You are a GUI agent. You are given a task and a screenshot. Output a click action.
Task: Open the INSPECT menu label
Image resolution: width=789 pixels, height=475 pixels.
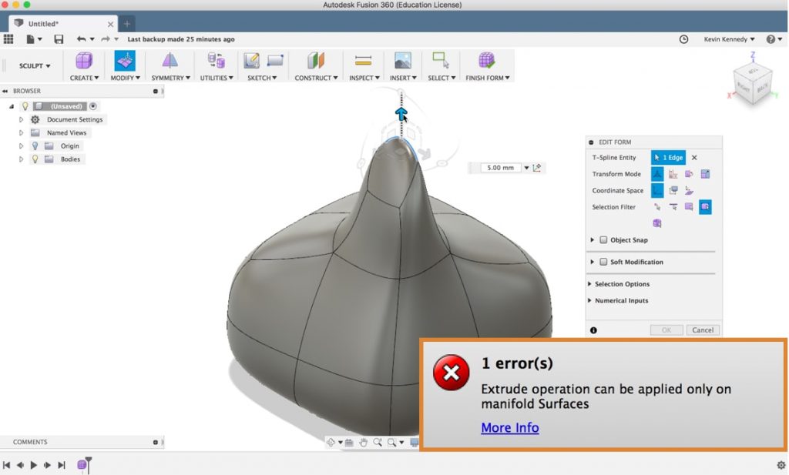(364, 78)
